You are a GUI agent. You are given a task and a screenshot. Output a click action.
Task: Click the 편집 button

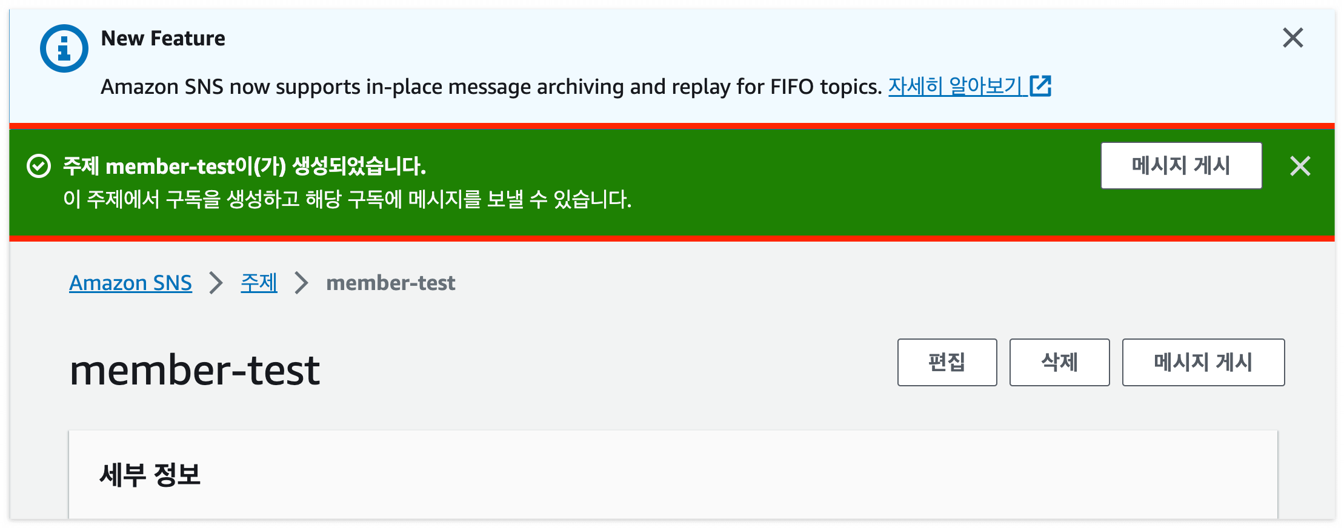tap(946, 362)
